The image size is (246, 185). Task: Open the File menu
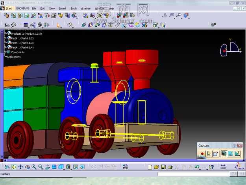(x=34, y=9)
